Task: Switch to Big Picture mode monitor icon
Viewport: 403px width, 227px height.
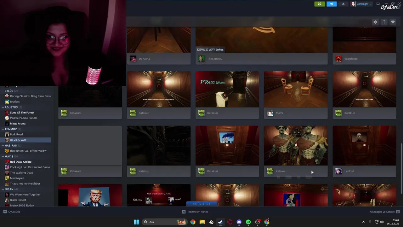Action: click(378, 4)
